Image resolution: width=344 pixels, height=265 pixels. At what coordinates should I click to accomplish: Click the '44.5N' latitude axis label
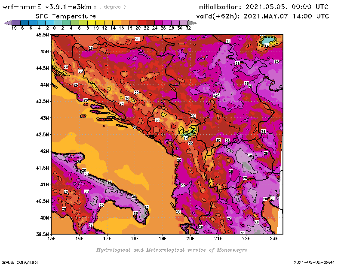(43, 68)
